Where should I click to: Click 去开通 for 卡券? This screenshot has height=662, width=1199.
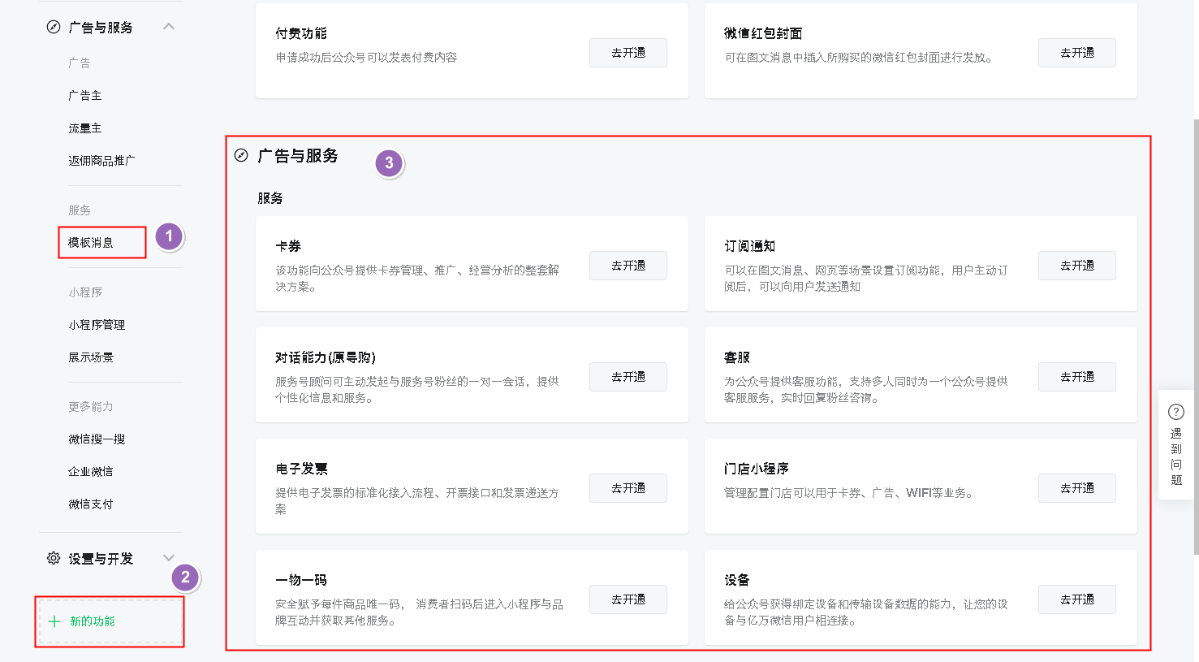[628, 266]
